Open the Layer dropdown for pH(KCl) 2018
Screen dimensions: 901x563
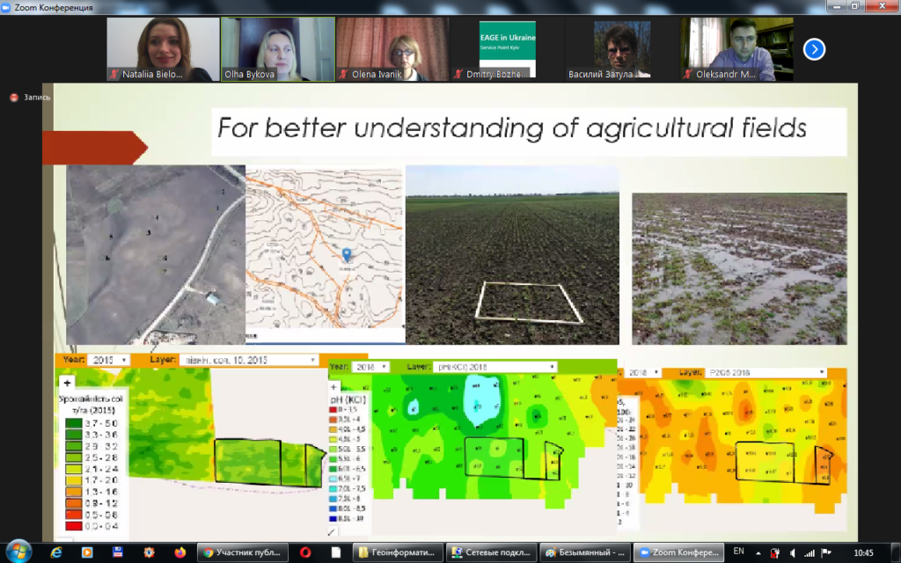tap(482, 367)
